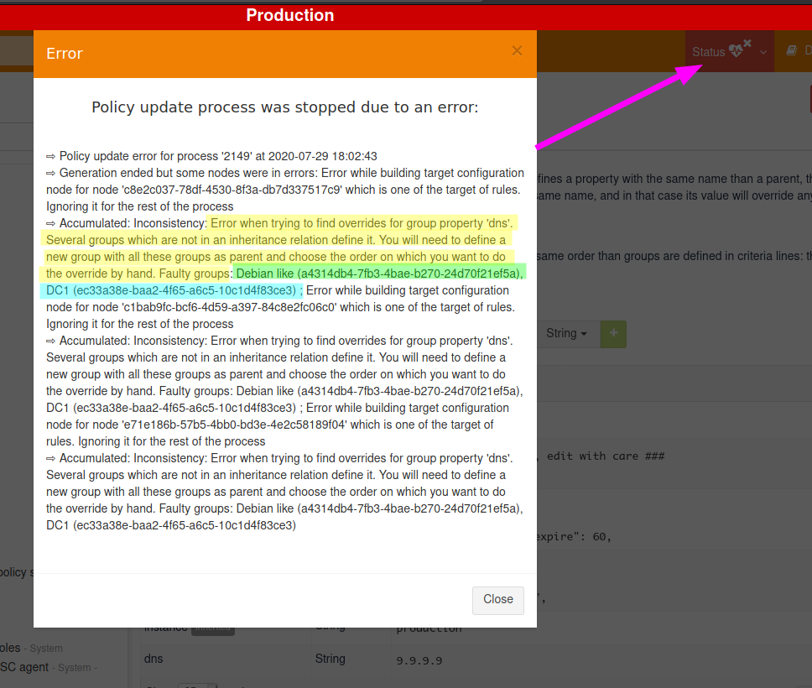Select the dns property row name
The height and width of the screenshot is (688, 812).
coord(154,659)
